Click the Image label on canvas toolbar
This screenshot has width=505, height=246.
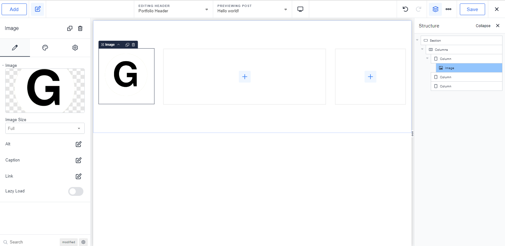pos(110,45)
